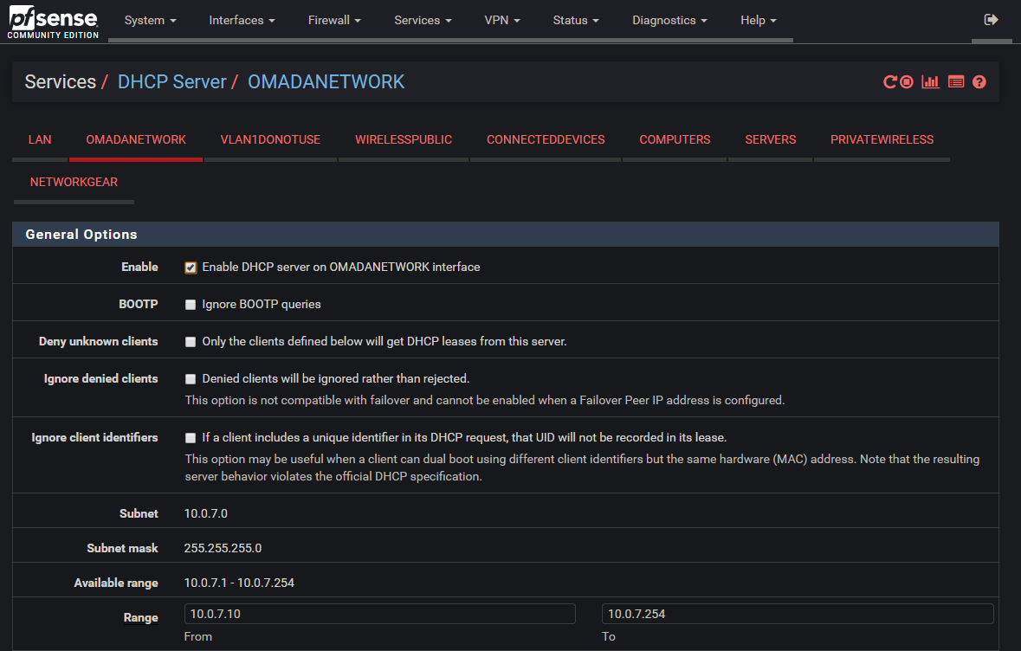Open the Firewall menu
Image resolution: width=1021 pixels, height=651 pixels.
point(333,19)
